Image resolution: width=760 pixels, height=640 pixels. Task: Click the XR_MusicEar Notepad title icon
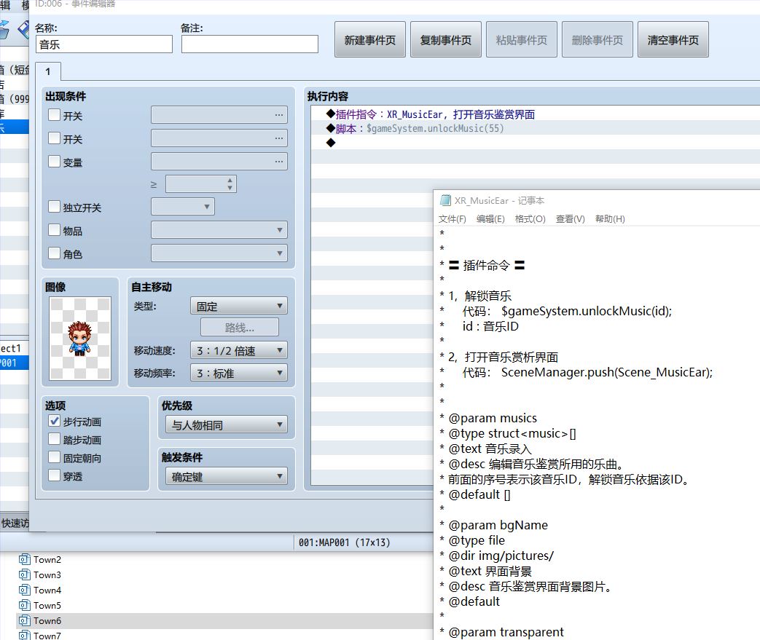[445, 200]
